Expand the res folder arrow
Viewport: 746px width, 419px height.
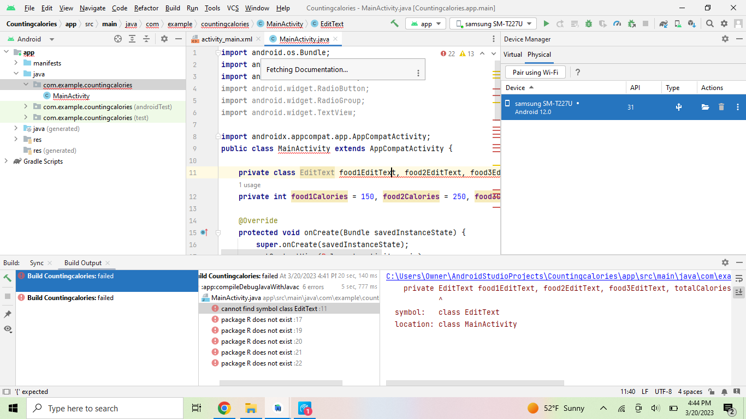16,139
